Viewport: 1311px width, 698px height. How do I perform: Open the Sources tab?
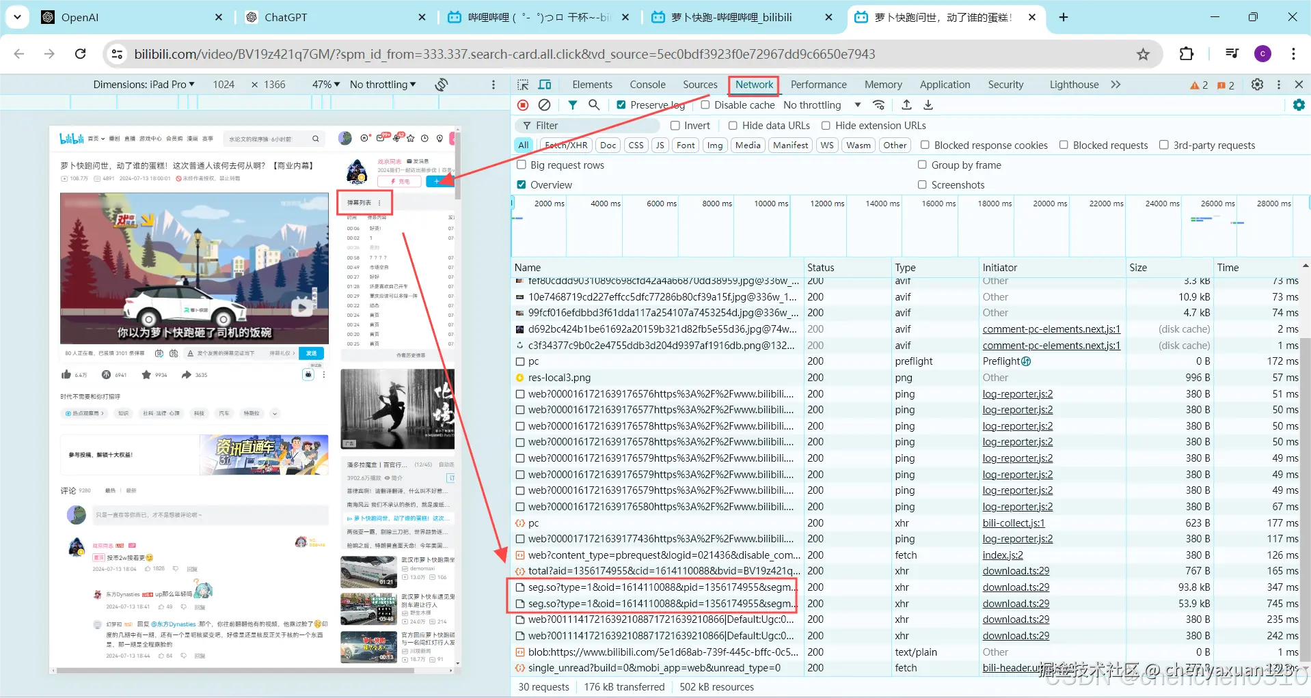coord(700,85)
